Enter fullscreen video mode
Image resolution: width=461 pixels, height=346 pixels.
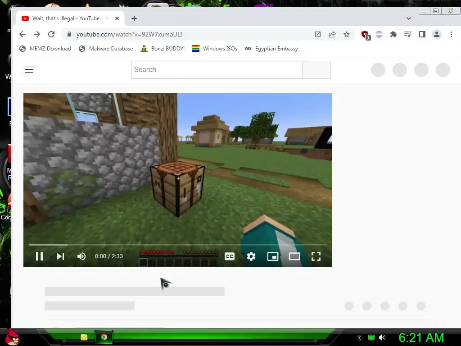tap(316, 256)
